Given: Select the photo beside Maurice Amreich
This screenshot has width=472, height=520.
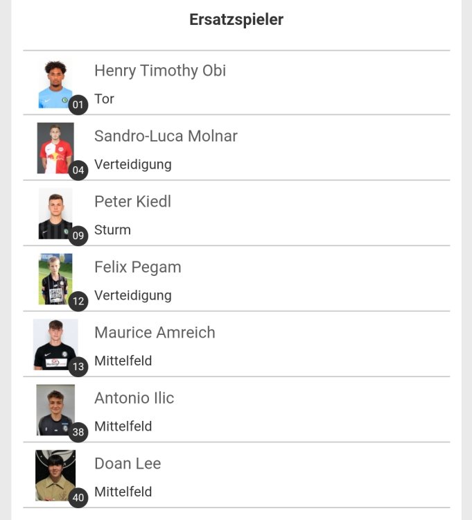Looking at the screenshot, I should pyautogui.click(x=55, y=344).
